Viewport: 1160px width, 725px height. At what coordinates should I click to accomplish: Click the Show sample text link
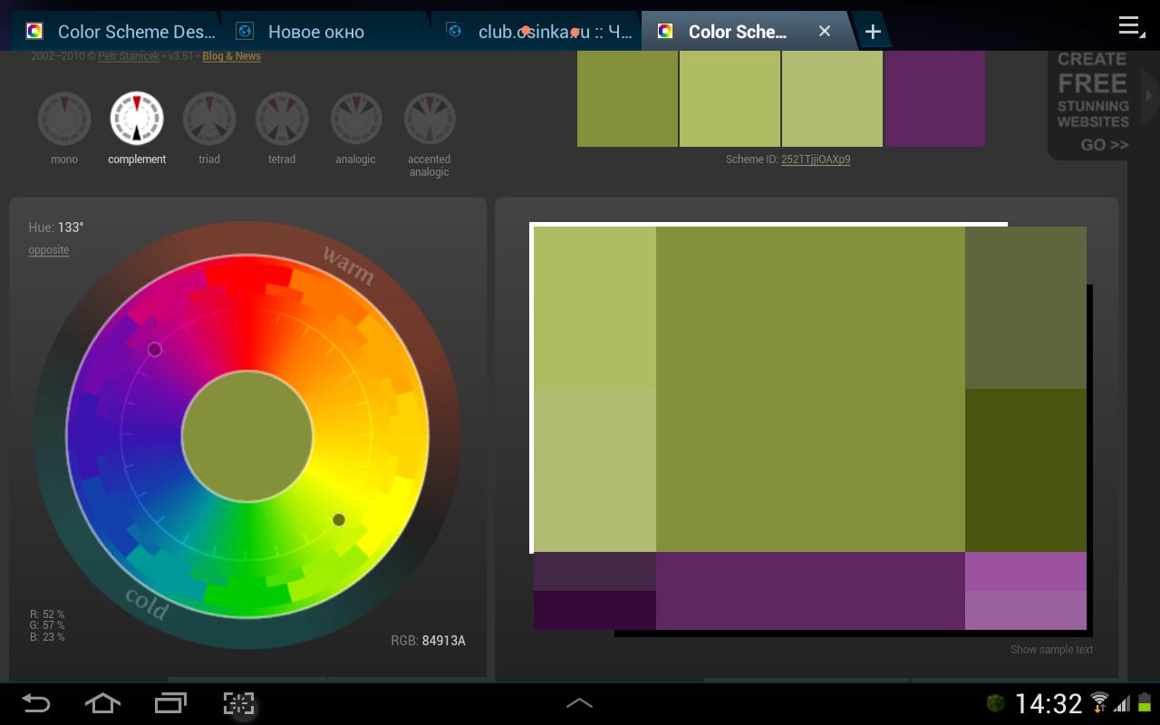pyautogui.click(x=1051, y=650)
